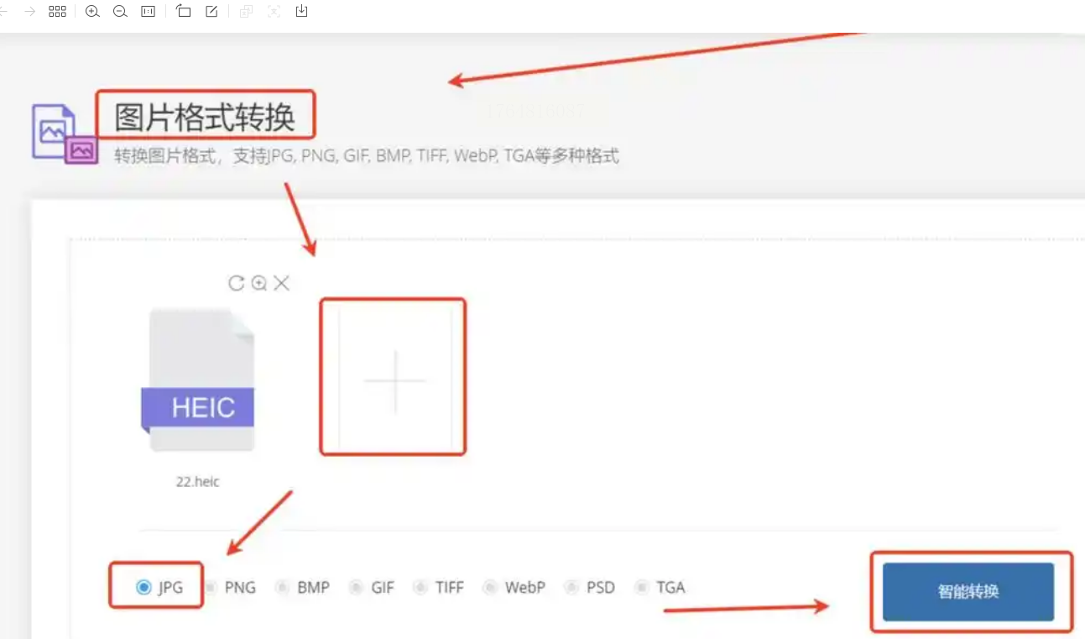Save the image using the download icon

point(302,12)
